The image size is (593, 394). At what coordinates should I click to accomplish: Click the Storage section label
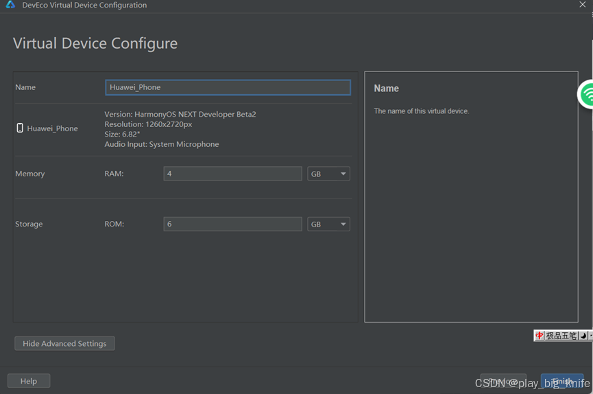point(29,224)
